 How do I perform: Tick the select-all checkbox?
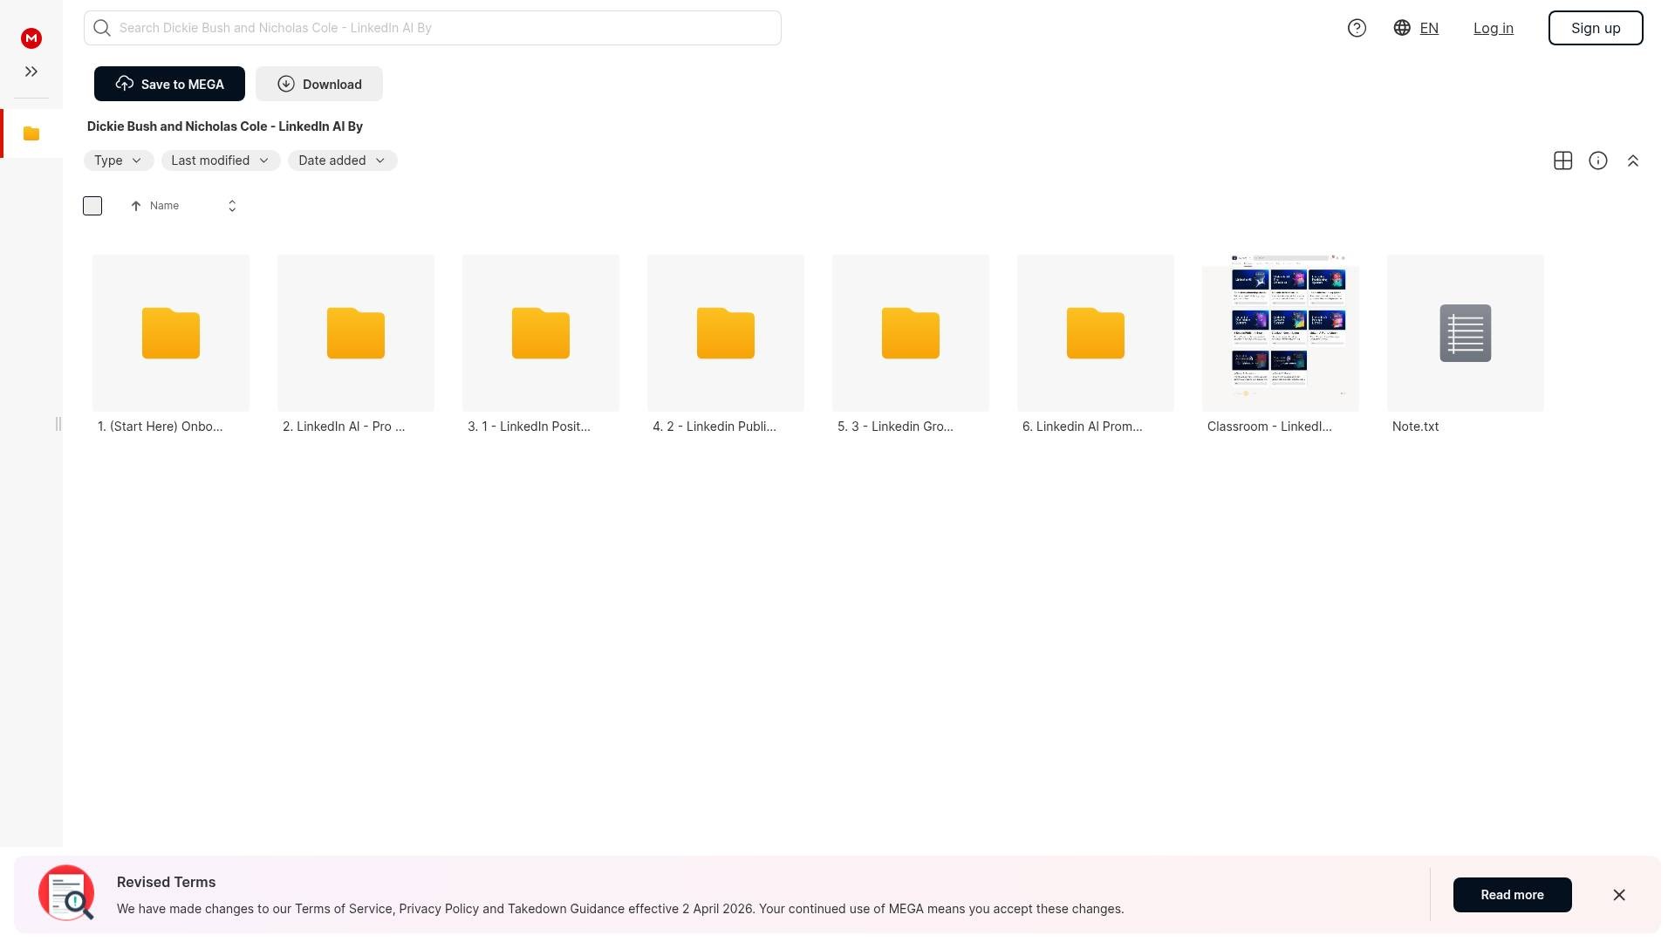[x=92, y=206]
